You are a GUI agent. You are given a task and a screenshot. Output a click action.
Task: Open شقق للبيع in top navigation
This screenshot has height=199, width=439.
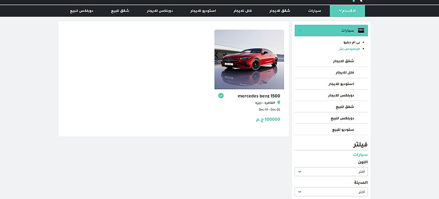point(120,11)
